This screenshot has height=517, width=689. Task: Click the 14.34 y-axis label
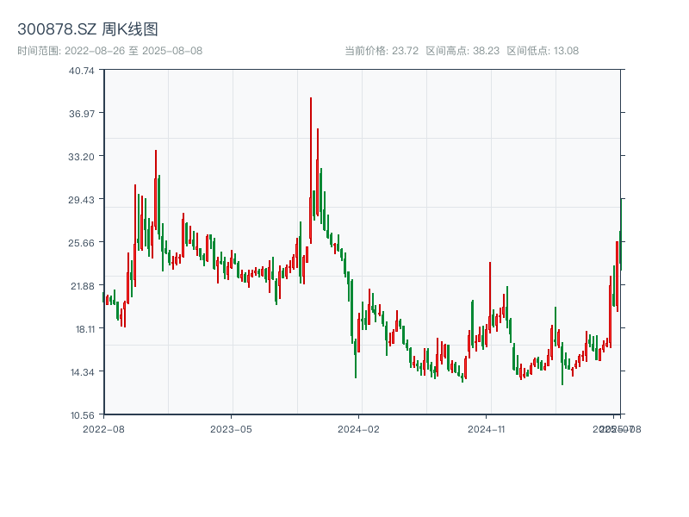click(82, 372)
